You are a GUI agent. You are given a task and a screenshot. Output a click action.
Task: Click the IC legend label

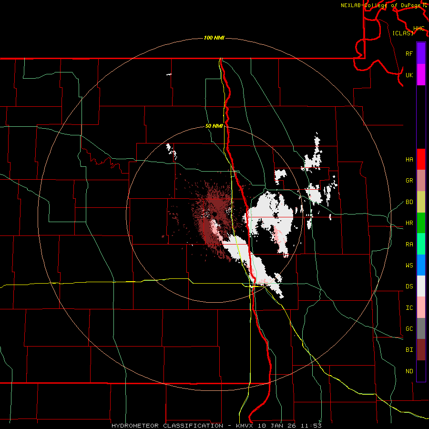tap(409, 308)
